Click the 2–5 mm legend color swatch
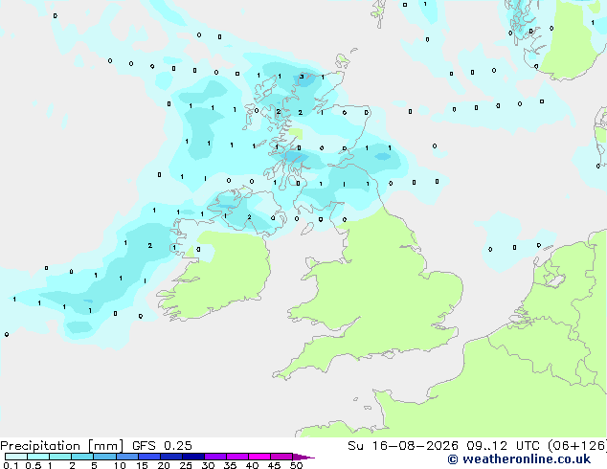The height and width of the screenshot is (469, 607). click(82, 457)
